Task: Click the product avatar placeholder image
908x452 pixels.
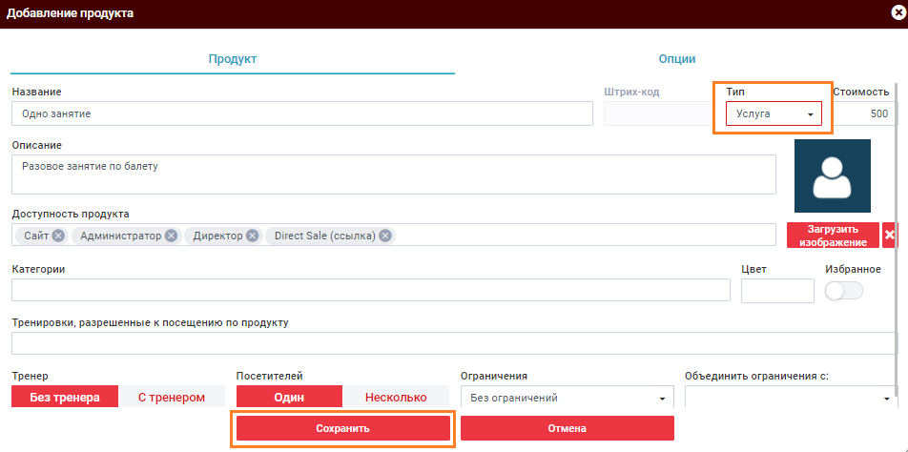Action: point(833,175)
